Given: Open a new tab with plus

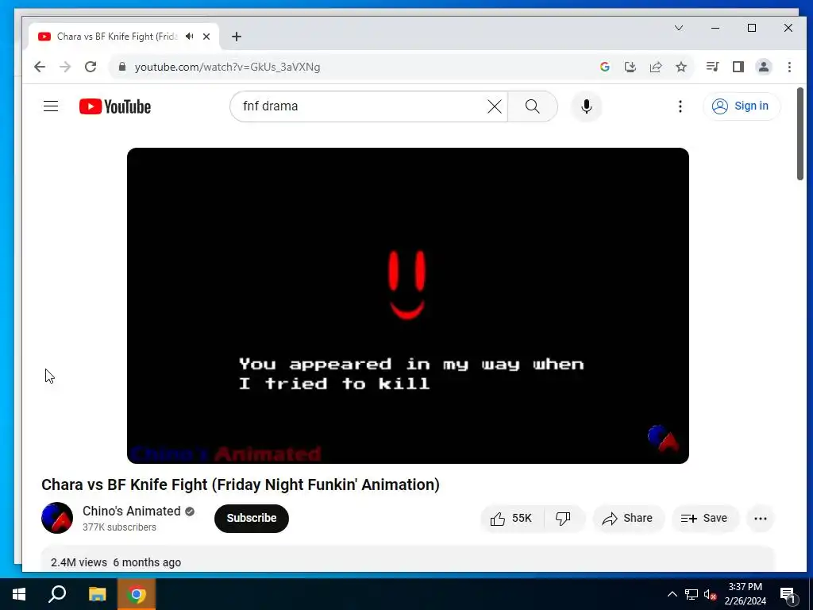Looking at the screenshot, I should (237, 37).
